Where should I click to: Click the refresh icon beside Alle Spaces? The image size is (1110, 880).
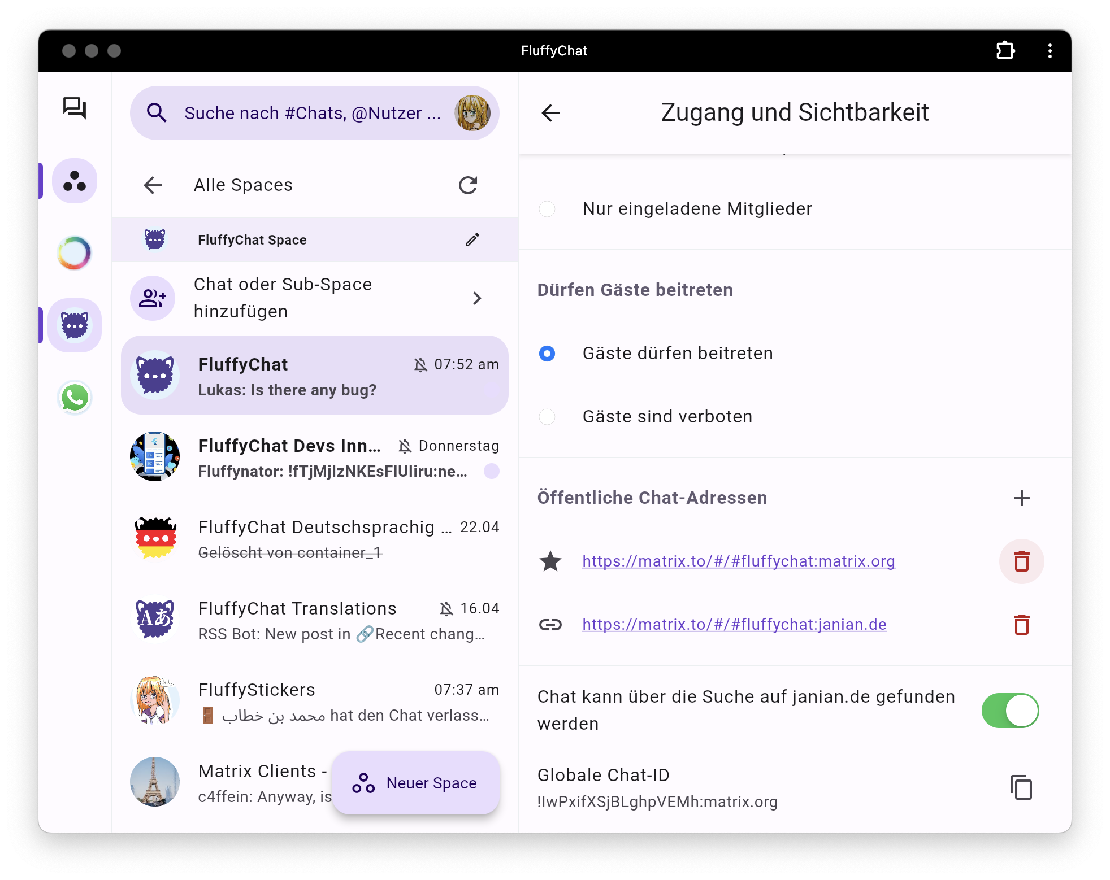467,185
